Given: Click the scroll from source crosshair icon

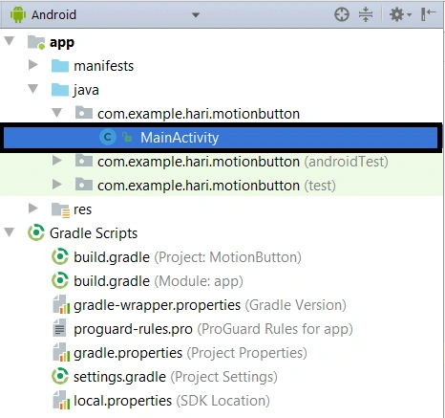Looking at the screenshot, I should coord(342,14).
